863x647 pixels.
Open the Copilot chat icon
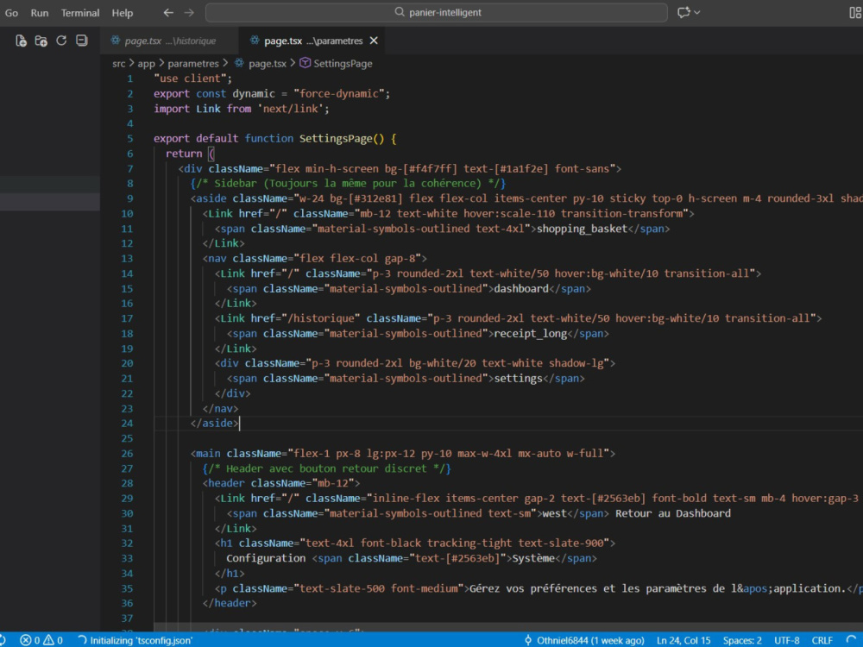pyautogui.click(x=683, y=12)
